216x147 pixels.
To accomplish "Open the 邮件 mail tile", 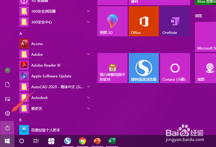I will [159, 2].
